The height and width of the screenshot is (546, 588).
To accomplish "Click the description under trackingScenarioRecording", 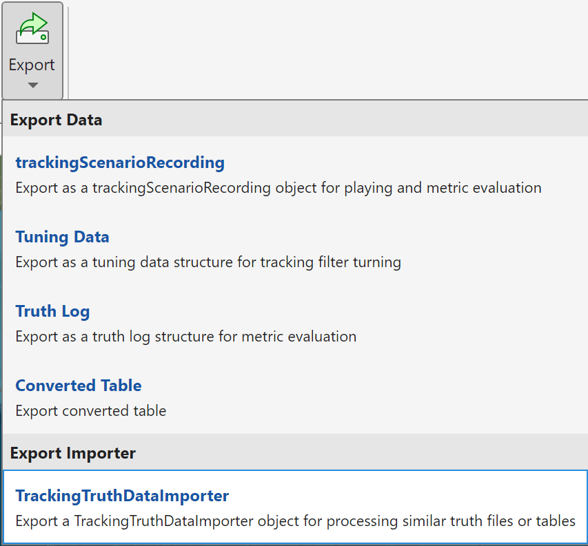I will click(x=278, y=187).
